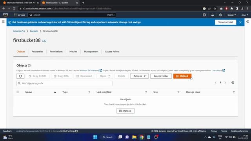Image resolution: width=251 pixels, height=141 pixels.
Task: Go to previous objects page
Action: pyautogui.click(x=215, y=83)
